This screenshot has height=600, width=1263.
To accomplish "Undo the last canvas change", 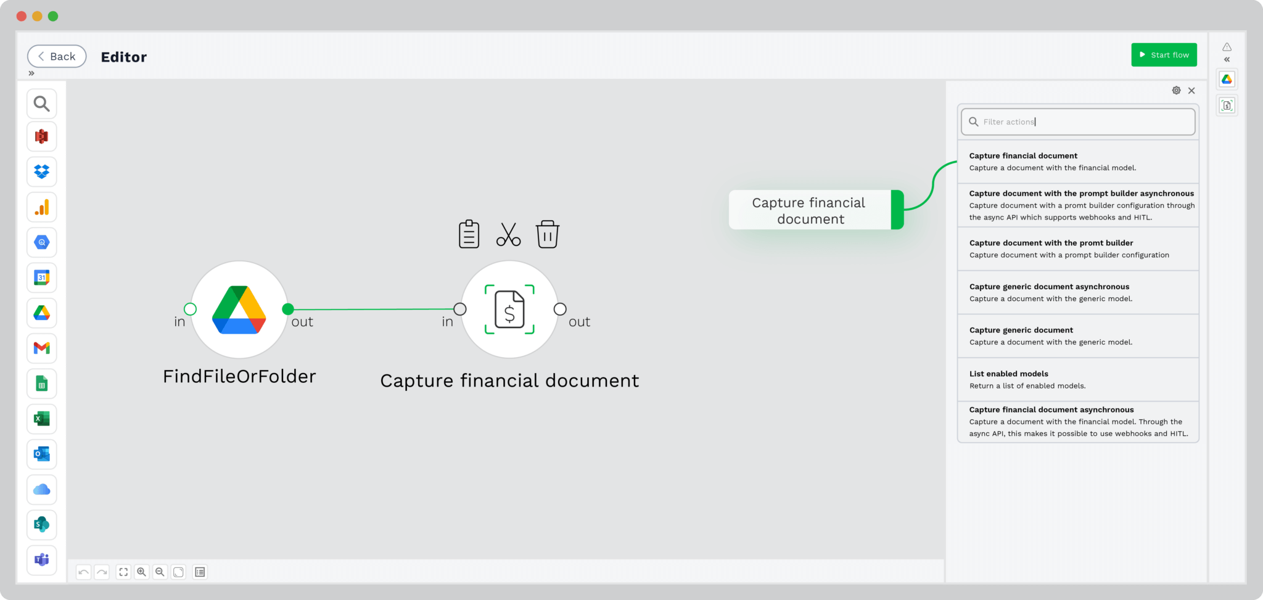I will tap(83, 572).
